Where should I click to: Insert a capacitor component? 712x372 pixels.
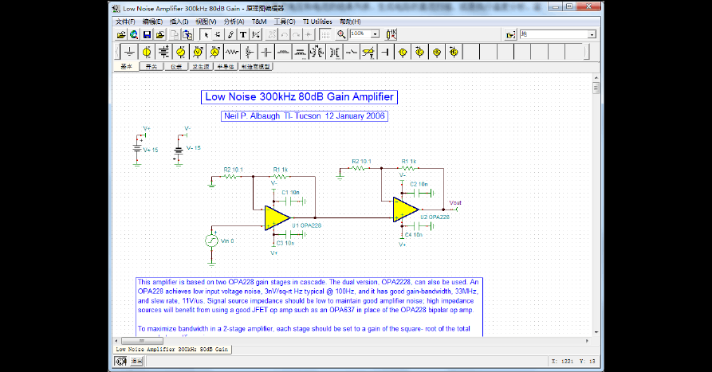[266, 52]
